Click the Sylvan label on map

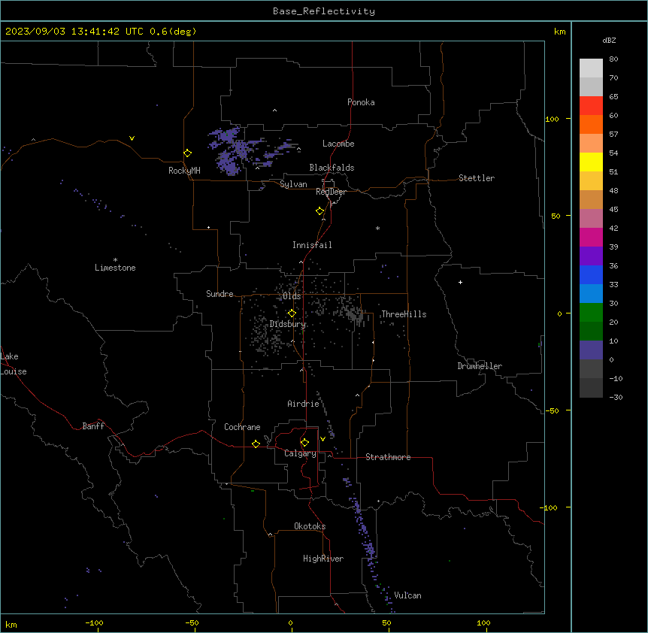pyautogui.click(x=293, y=184)
